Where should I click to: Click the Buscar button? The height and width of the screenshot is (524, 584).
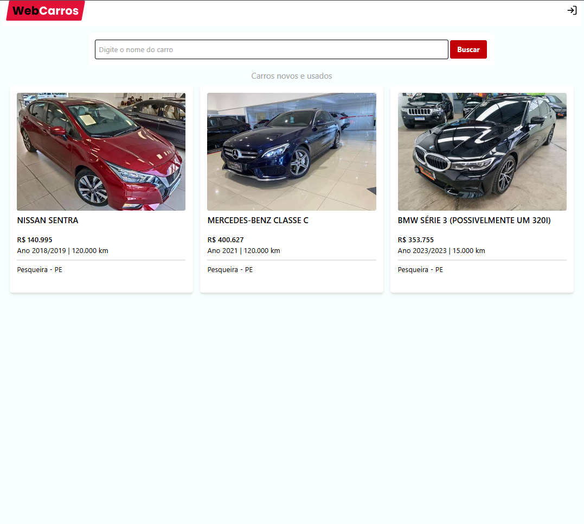click(x=468, y=49)
